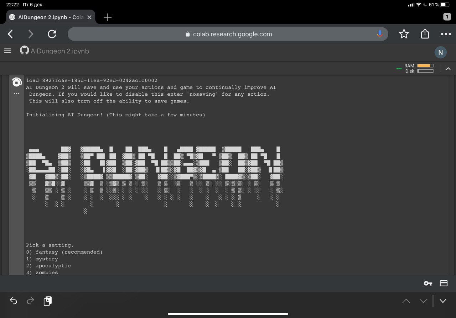Reload the Colab page
Image resolution: width=456 pixels, height=318 pixels.
[x=52, y=34]
